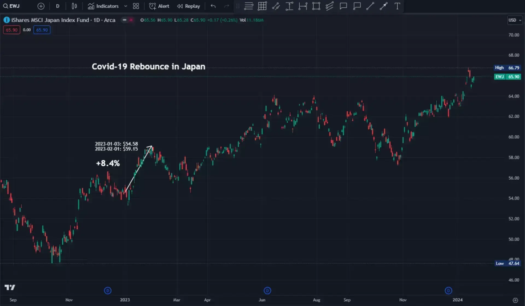The width and height of the screenshot is (525, 306).
Task: Open the indicator templates grid icon
Action: click(136, 6)
